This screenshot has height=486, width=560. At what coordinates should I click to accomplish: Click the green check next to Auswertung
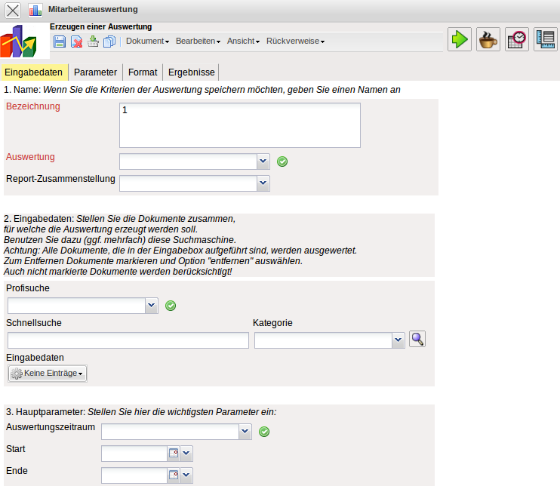pos(282,161)
